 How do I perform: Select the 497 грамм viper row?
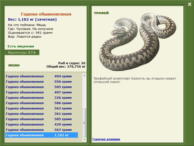pyautogui.click(x=42, y=92)
